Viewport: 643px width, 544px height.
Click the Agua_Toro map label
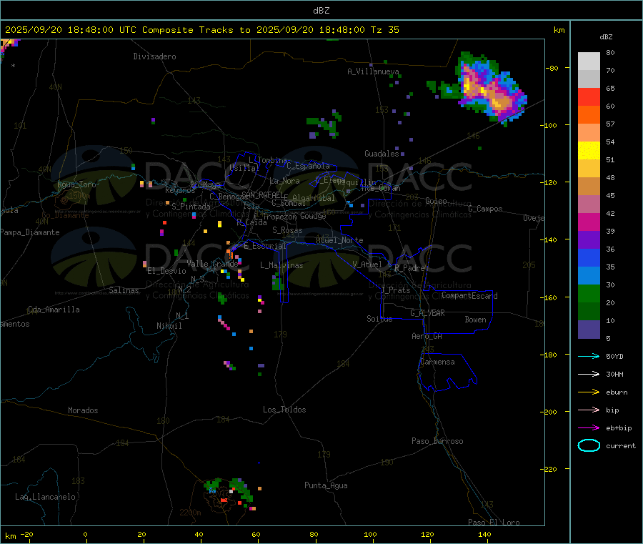76,184
